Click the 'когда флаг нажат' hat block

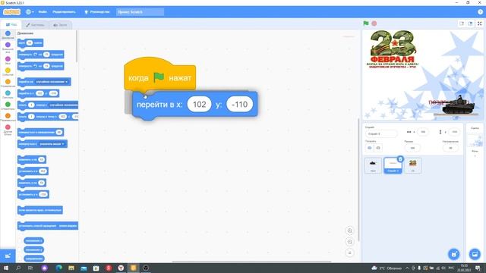pos(159,74)
